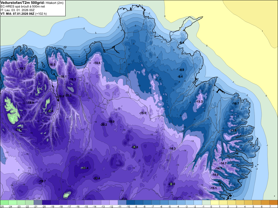Click the light blue -2 legend swatch
Screen dimensions: 278x208
[198, 202]
